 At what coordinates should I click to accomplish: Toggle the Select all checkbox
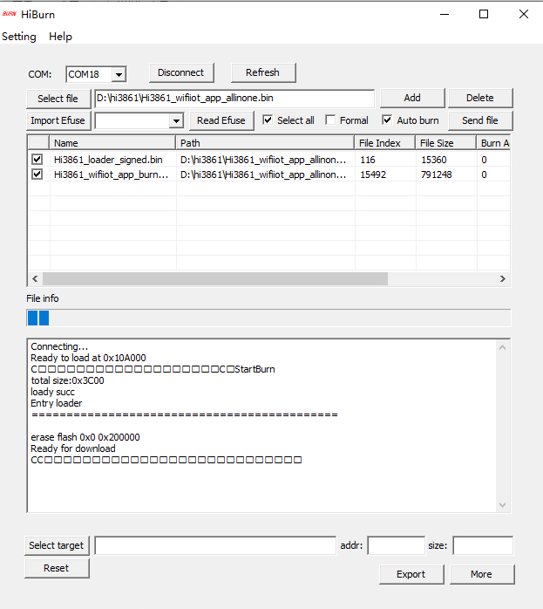point(268,120)
